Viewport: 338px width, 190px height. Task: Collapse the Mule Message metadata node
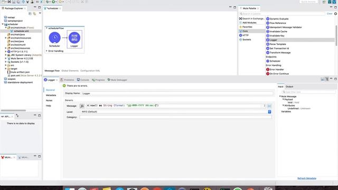point(280,97)
